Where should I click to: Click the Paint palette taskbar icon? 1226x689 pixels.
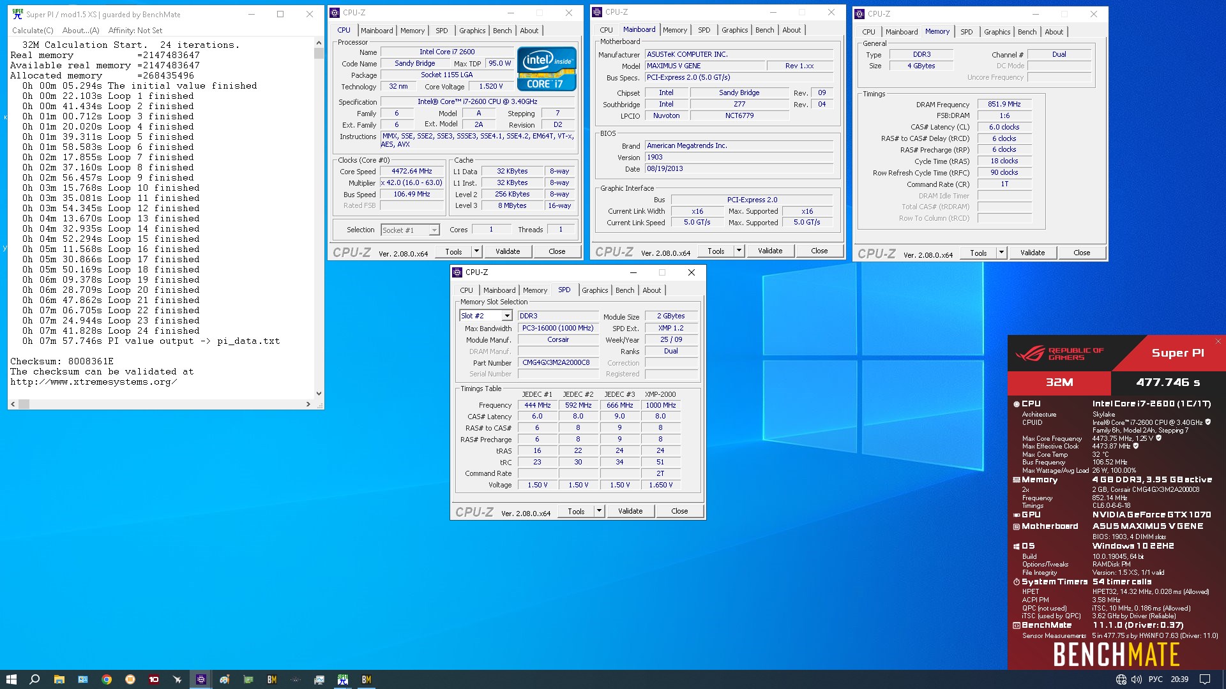tap(225, 679)
